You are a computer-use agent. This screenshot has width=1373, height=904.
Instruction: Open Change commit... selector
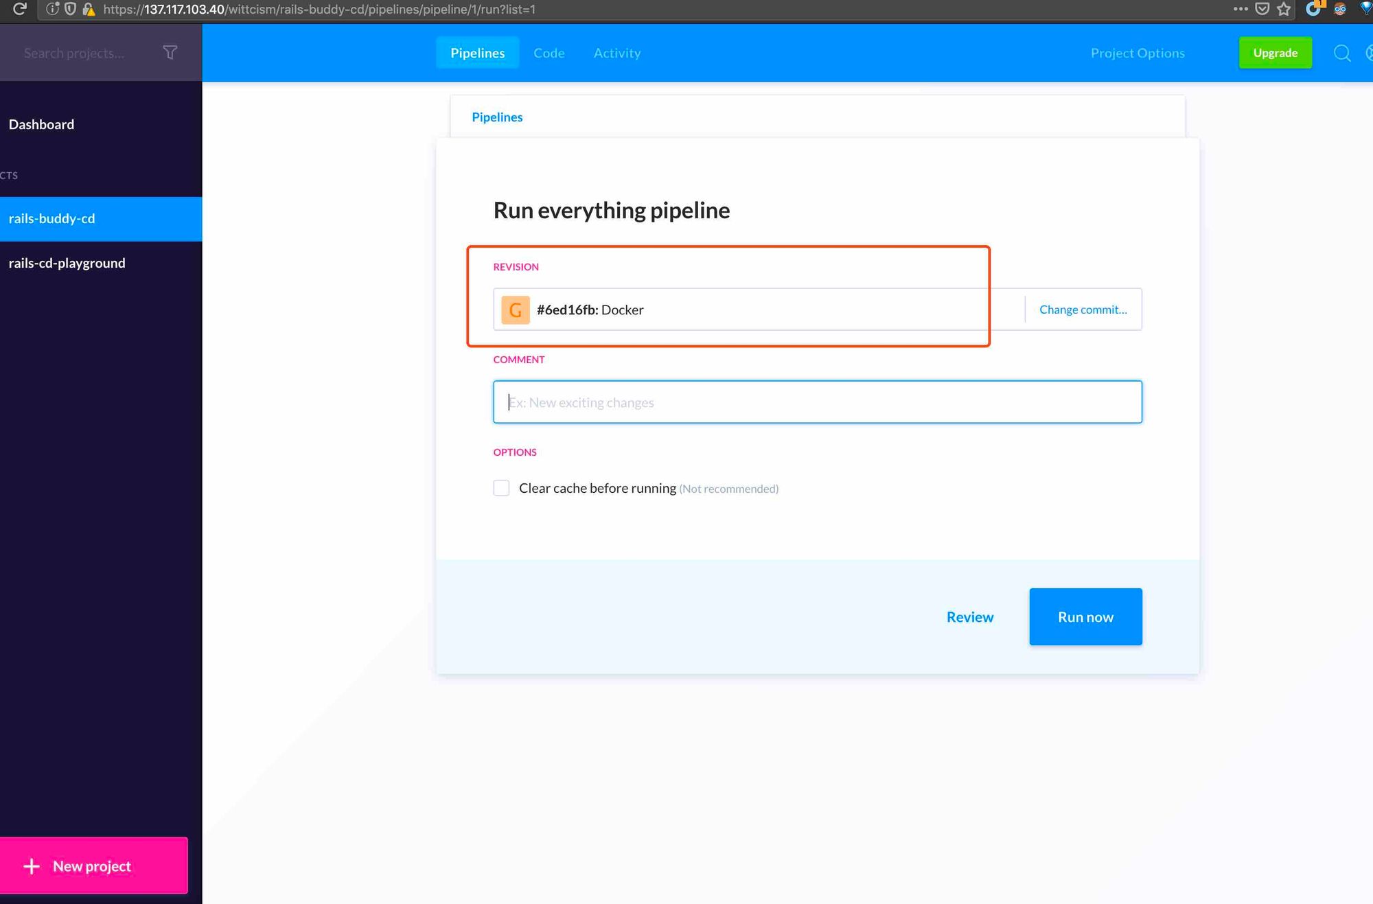click(1083, 310)
